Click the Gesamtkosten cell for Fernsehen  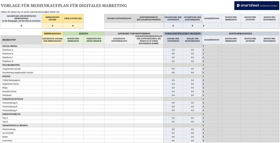pos(212,140)
